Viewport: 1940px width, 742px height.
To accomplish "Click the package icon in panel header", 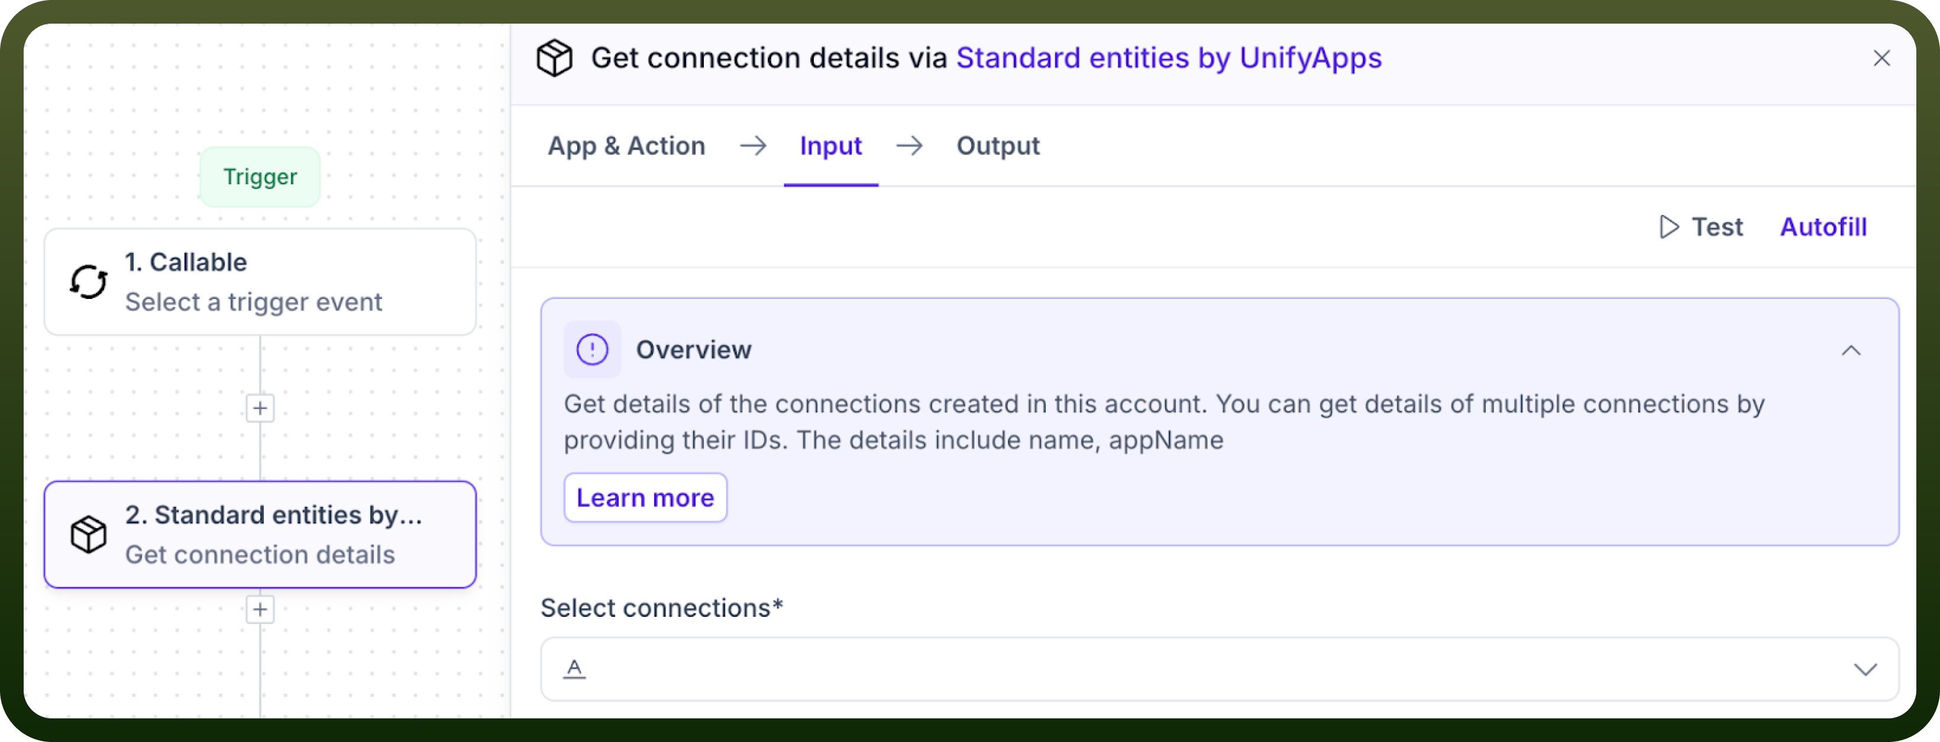I will click(554, 58).
